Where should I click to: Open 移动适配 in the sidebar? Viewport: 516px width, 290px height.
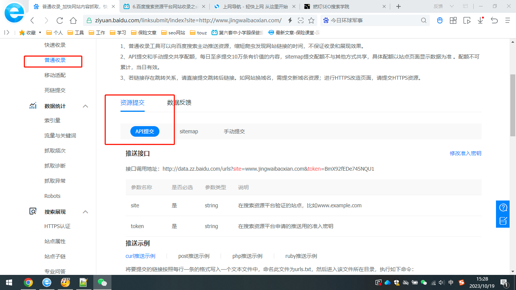[55, 75]
